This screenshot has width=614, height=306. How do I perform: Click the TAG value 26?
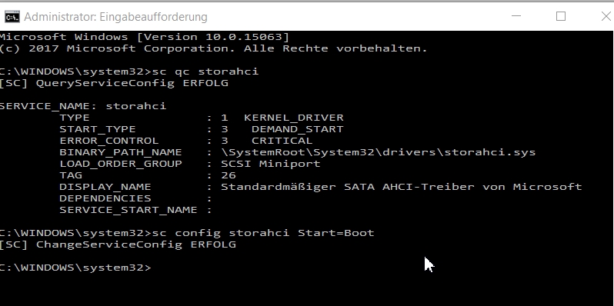pyautogui.click(x=229, y=175)
